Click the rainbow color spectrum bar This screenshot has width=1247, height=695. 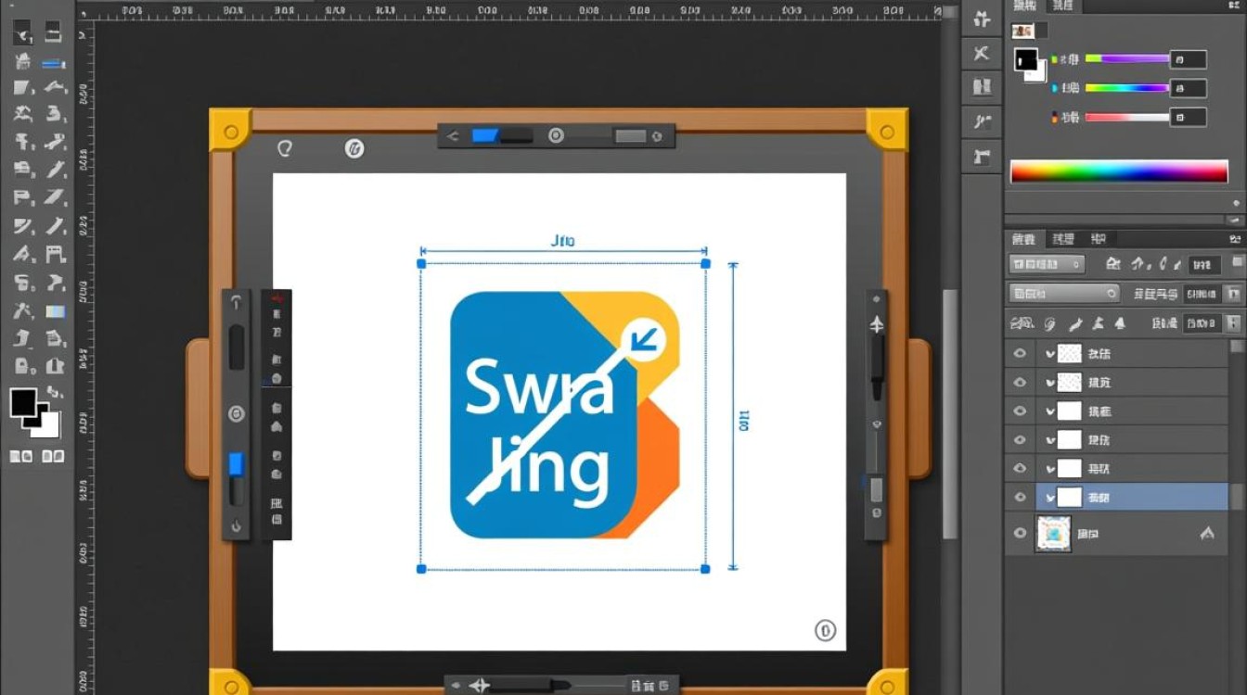(x=1119, y=171)
